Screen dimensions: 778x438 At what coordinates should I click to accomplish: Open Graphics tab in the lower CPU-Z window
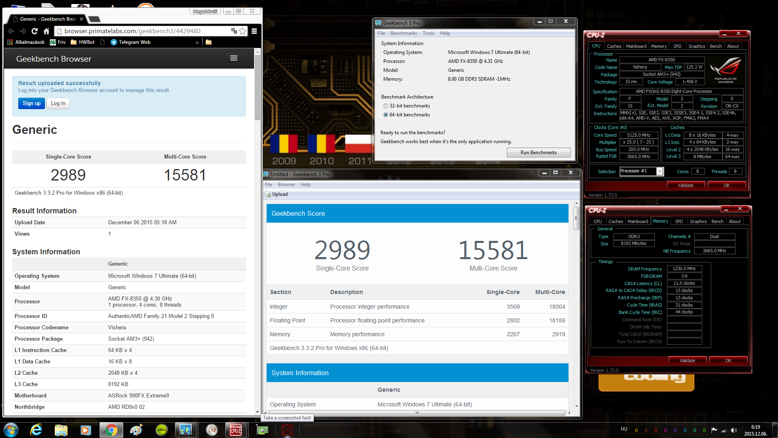pos(698,221)
